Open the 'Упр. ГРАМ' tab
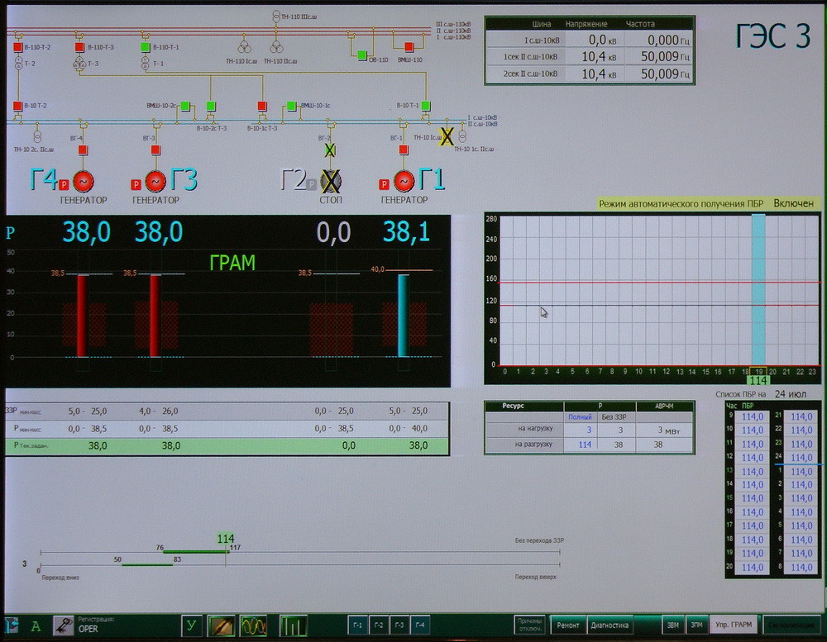The width and height of the screenshot is (827, 642). (x=734, y=625)
